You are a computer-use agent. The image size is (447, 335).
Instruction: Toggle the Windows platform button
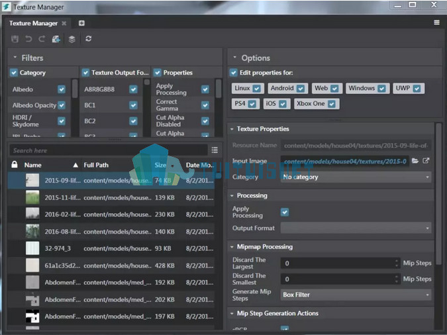click(x=367, y=88)
